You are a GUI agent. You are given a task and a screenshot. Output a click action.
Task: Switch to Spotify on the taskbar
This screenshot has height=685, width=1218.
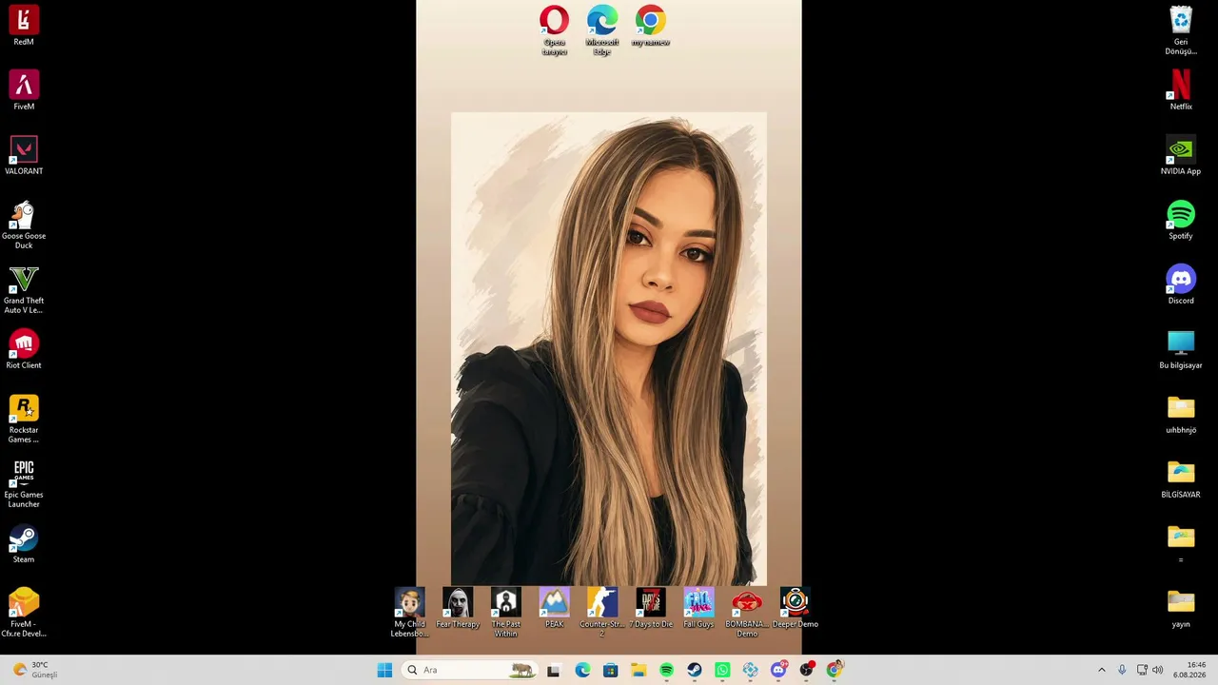[666, 670]
